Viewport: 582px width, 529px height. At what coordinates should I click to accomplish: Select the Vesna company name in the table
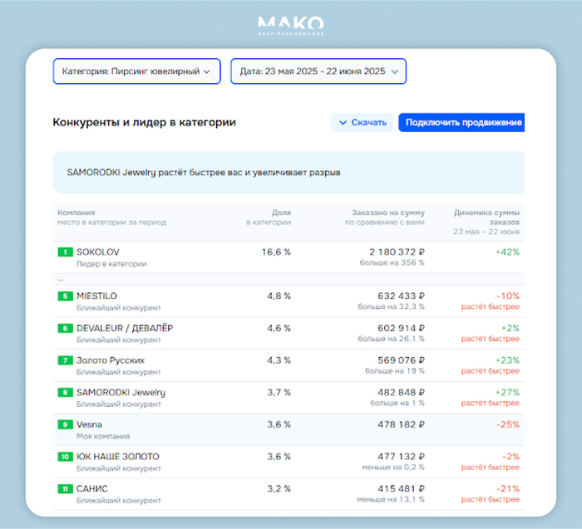point(89,424)
